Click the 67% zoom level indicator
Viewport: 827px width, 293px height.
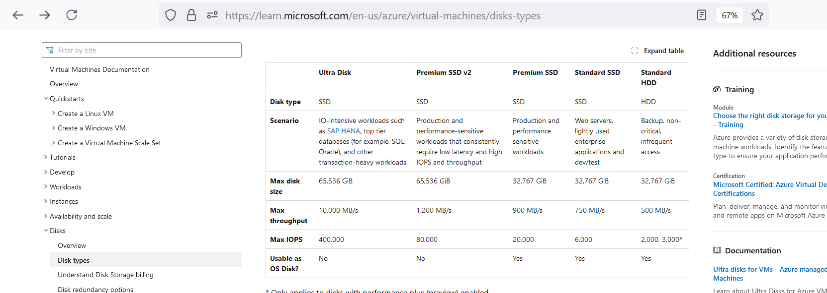(x=729, y=15)
